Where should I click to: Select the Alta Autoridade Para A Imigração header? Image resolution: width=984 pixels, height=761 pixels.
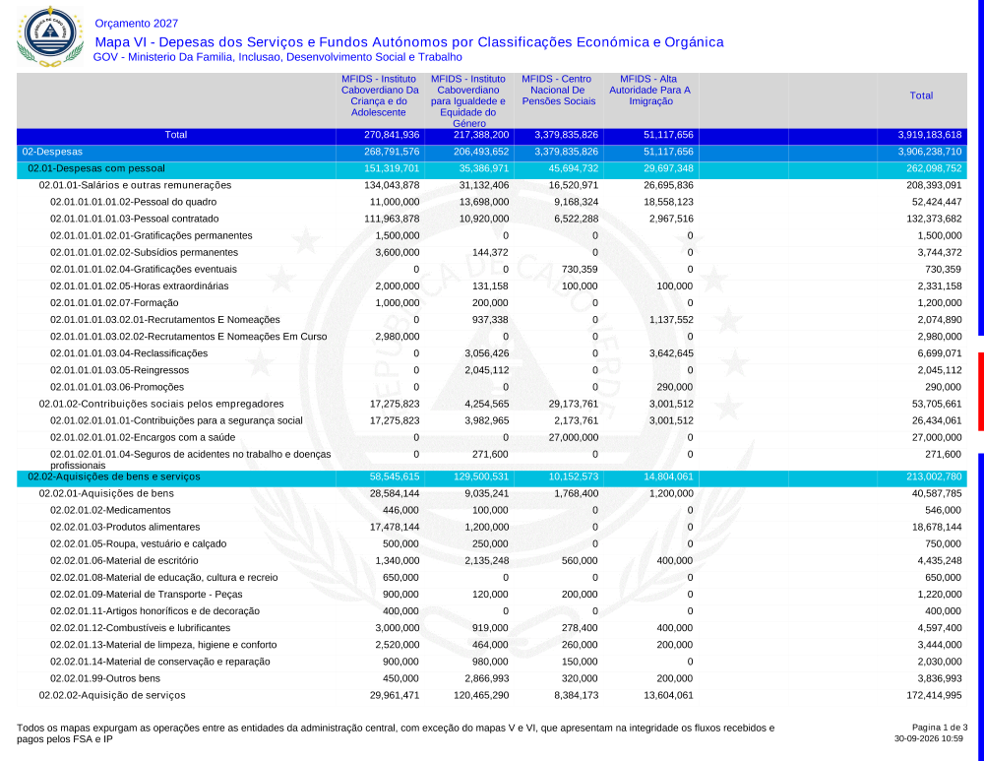[650, 90]
